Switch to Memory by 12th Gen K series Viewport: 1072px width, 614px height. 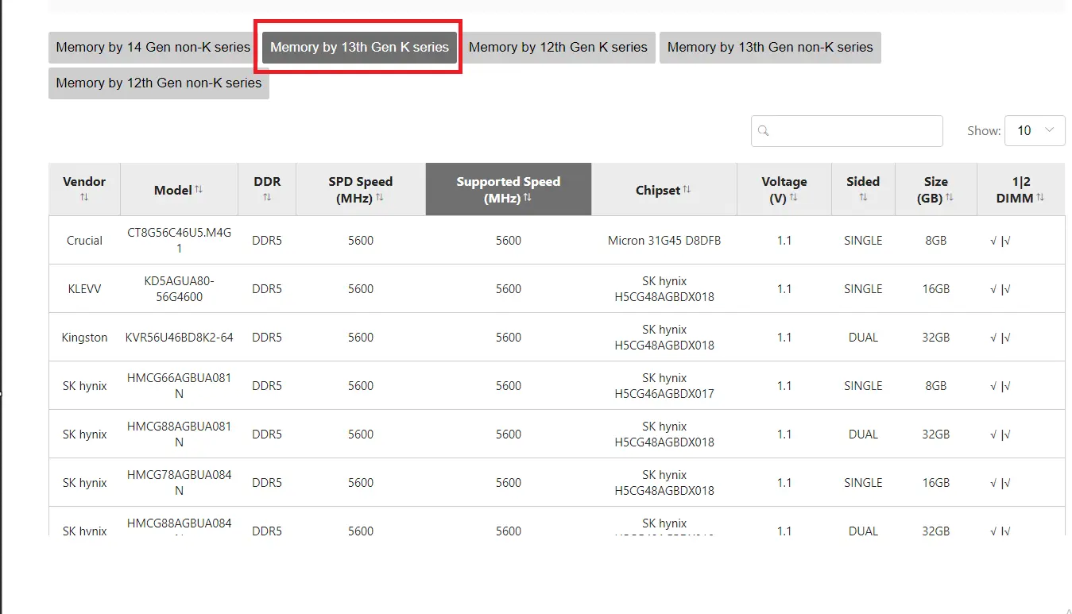pos(558,48)
